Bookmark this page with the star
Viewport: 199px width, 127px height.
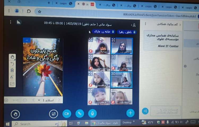pos(40,12)
